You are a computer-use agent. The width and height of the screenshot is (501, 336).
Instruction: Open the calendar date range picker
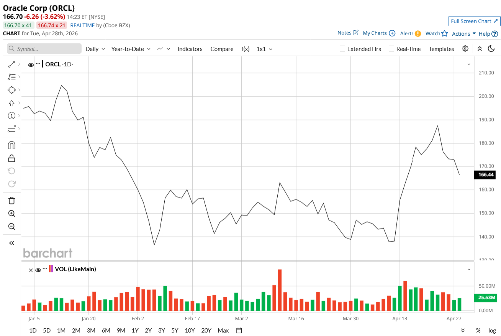(x=239, y=330)
